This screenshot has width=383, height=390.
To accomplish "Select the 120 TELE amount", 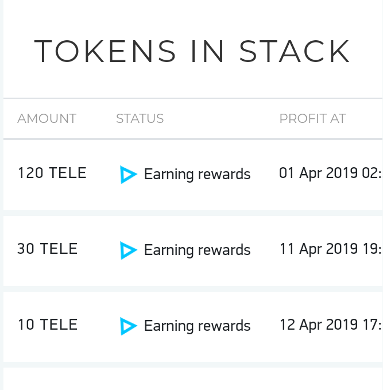I will click(52, 173).
